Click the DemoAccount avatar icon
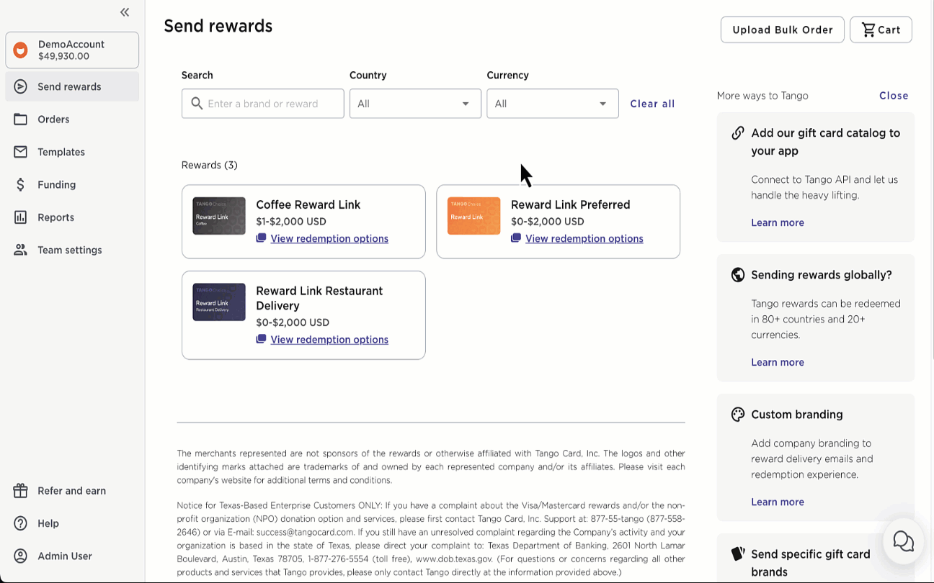 pyautogui.click(x=21, y=50)
